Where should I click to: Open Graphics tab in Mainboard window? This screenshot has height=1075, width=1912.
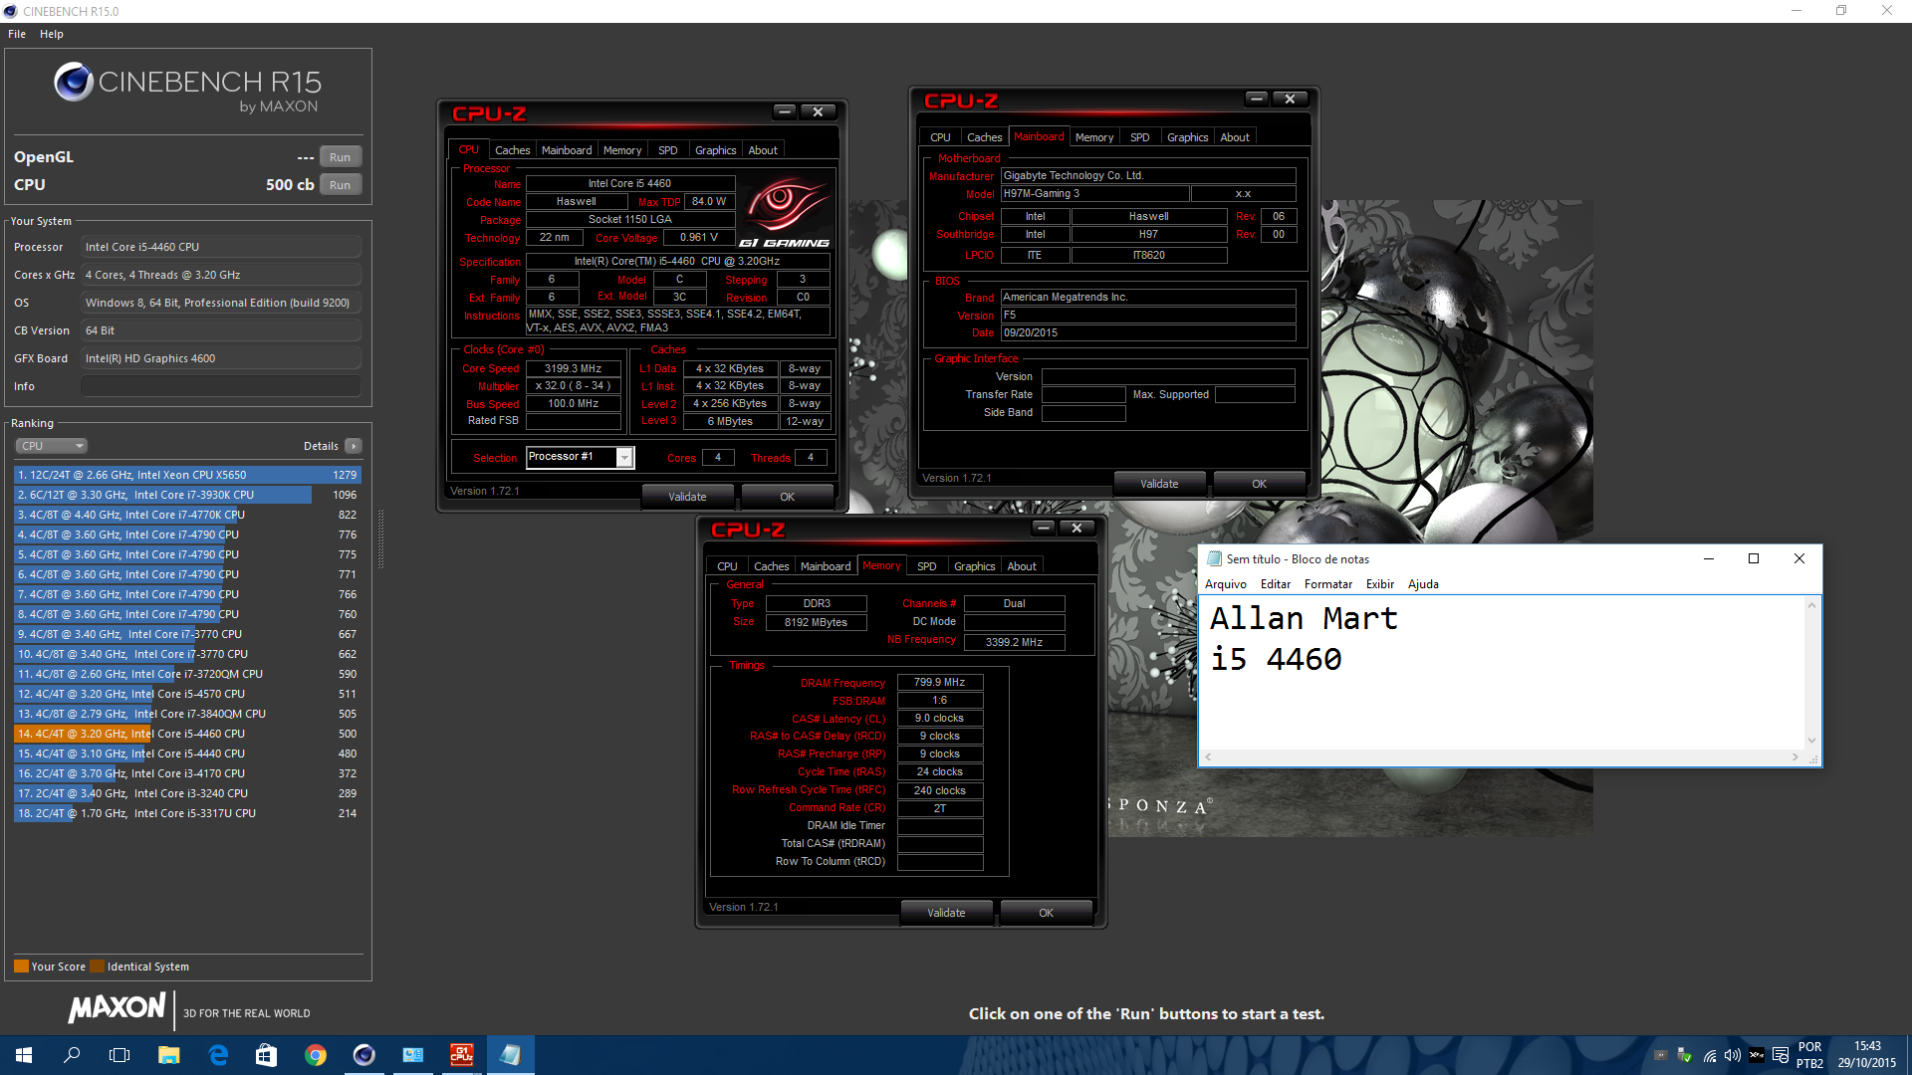(x=1188, y=137)
